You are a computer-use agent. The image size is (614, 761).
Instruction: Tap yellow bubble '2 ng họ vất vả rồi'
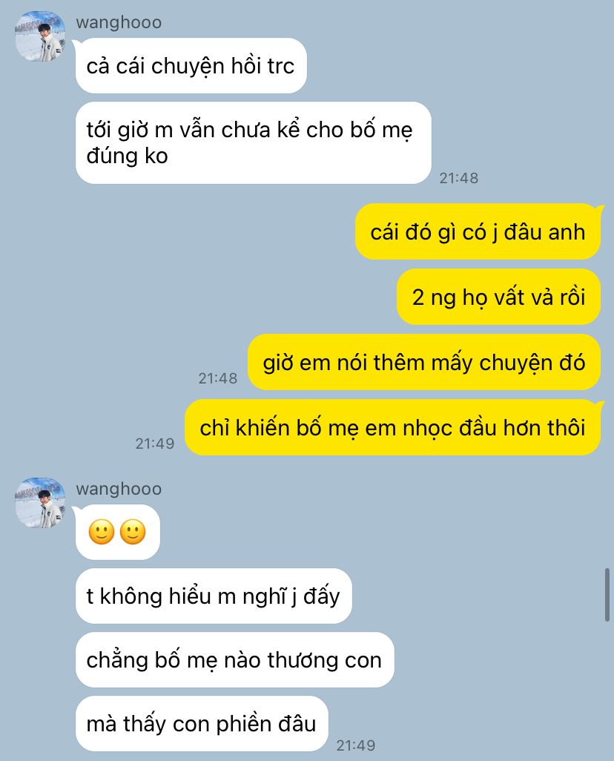[499, 297]
